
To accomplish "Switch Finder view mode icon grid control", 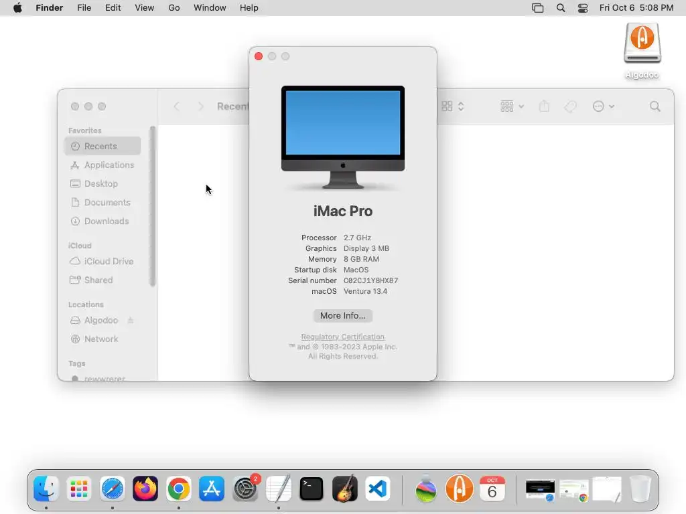I will [x=452, y=106].
